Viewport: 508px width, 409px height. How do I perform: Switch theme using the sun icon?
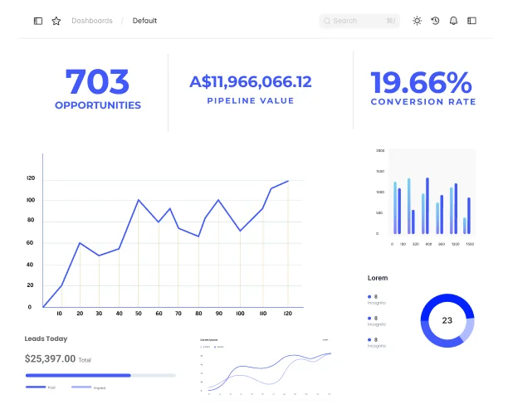[x=417, y=21]
